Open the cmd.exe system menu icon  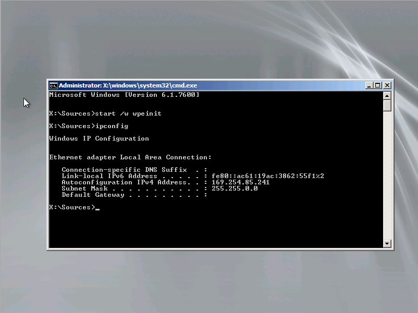53,86
